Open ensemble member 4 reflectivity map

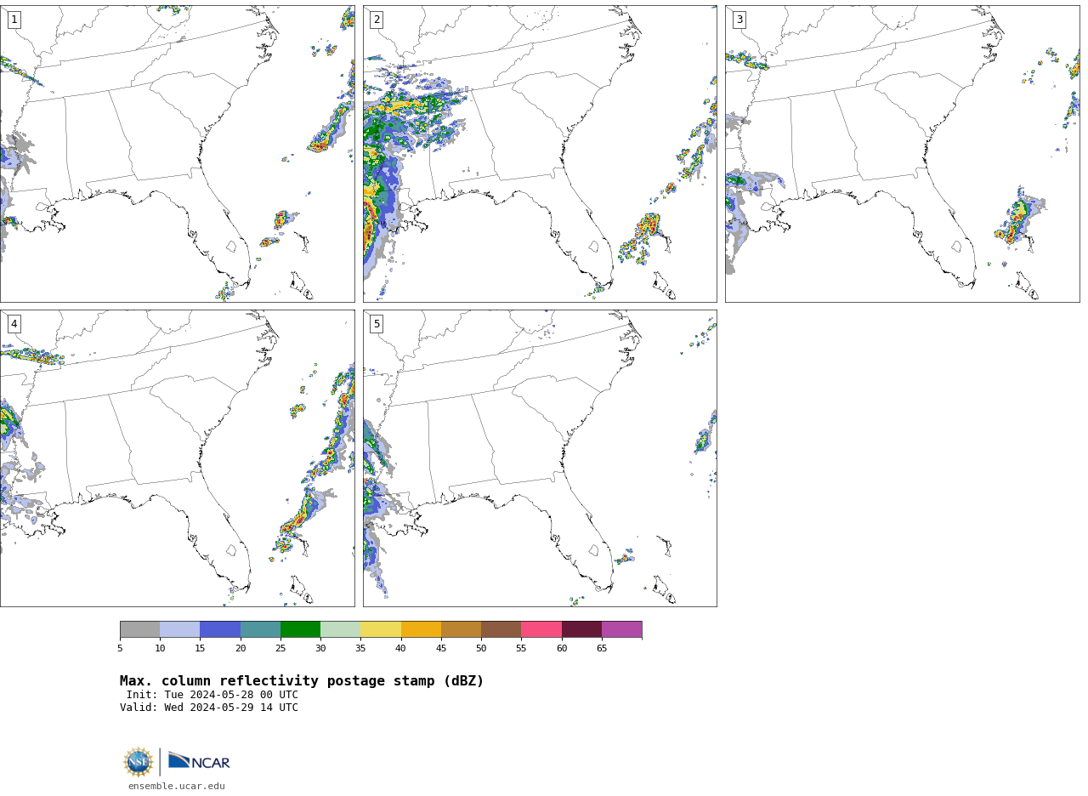[177, 458]
